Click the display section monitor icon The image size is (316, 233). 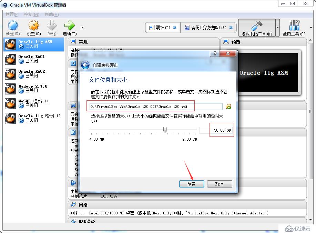pos(73,105)
